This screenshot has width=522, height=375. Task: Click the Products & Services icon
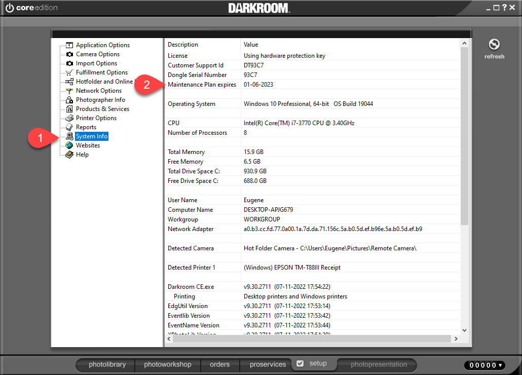coord(69,109)
